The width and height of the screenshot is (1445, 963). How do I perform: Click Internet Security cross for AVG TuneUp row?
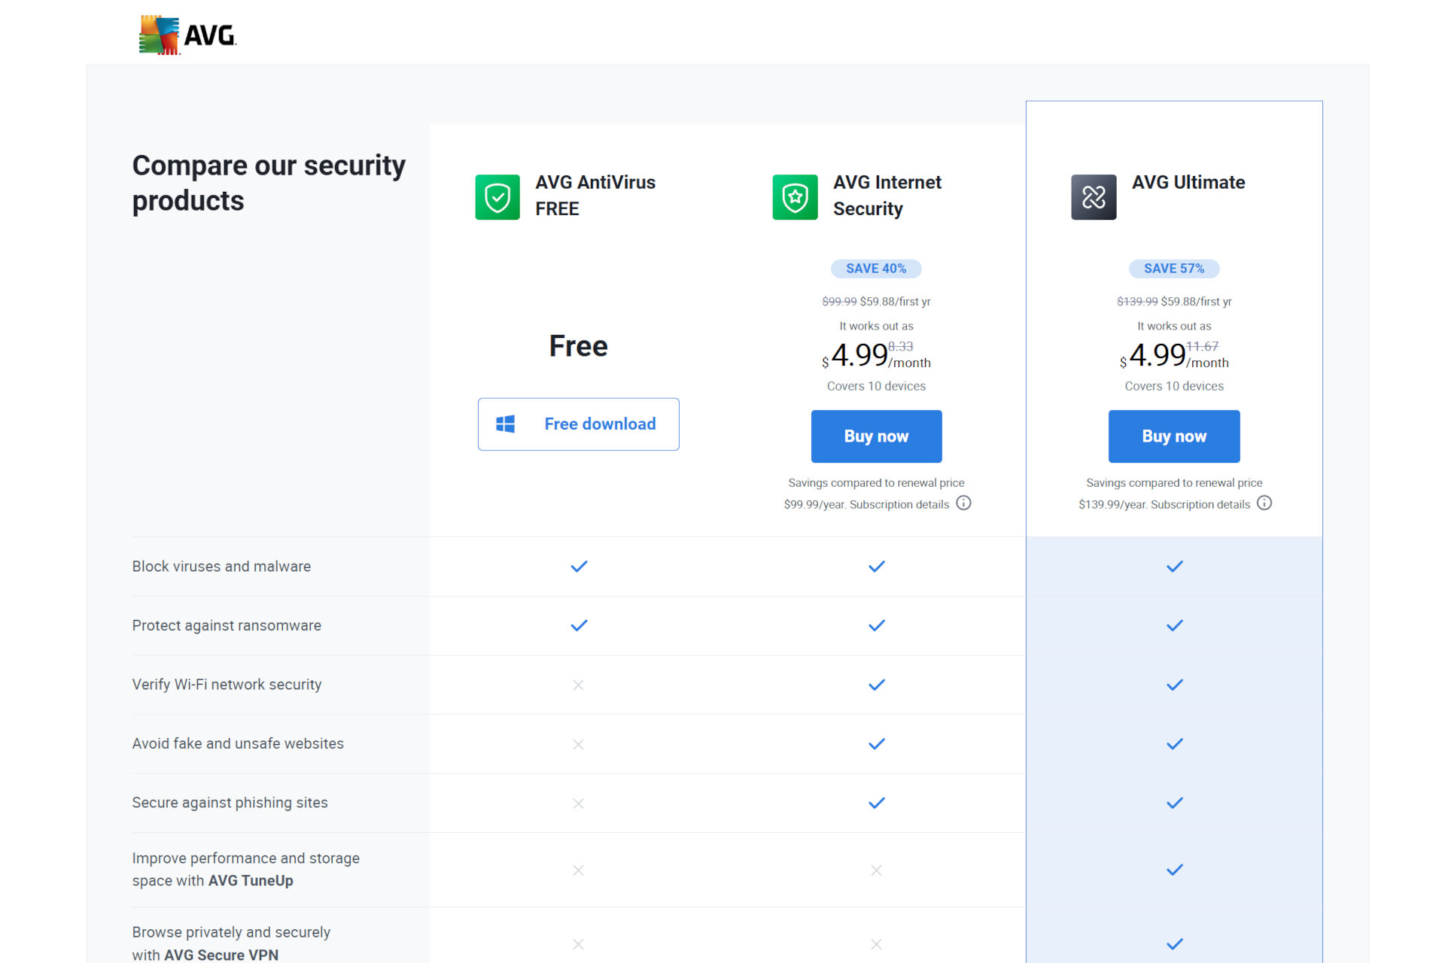pyautogui.click(x=876, y=870)
